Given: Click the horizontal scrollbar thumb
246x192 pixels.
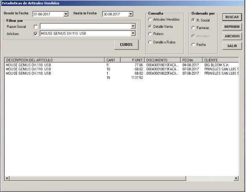Looking at the screenshot, I should coord(97,178).
